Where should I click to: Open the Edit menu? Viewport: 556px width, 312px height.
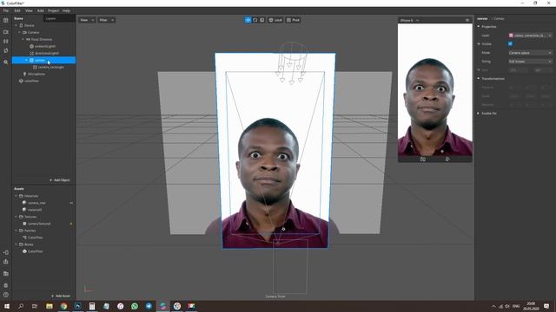pyautogui.click(x=17, y=10)
